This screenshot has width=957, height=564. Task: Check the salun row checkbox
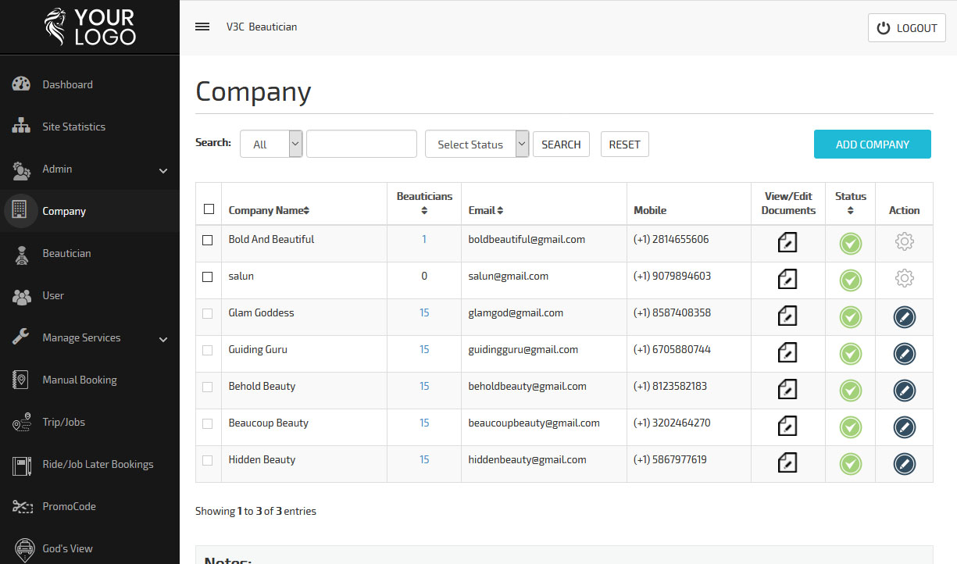click(207, 277)
